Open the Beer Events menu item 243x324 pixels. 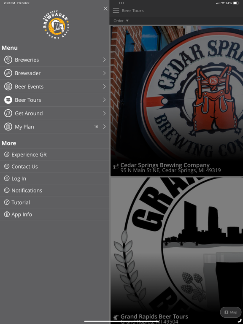coord(54,86)
